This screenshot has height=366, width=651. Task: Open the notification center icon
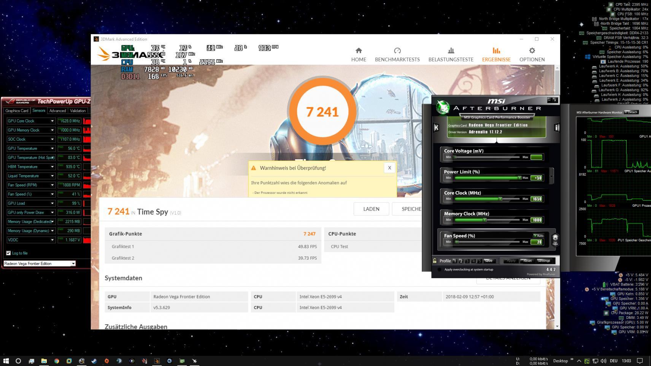640,361
